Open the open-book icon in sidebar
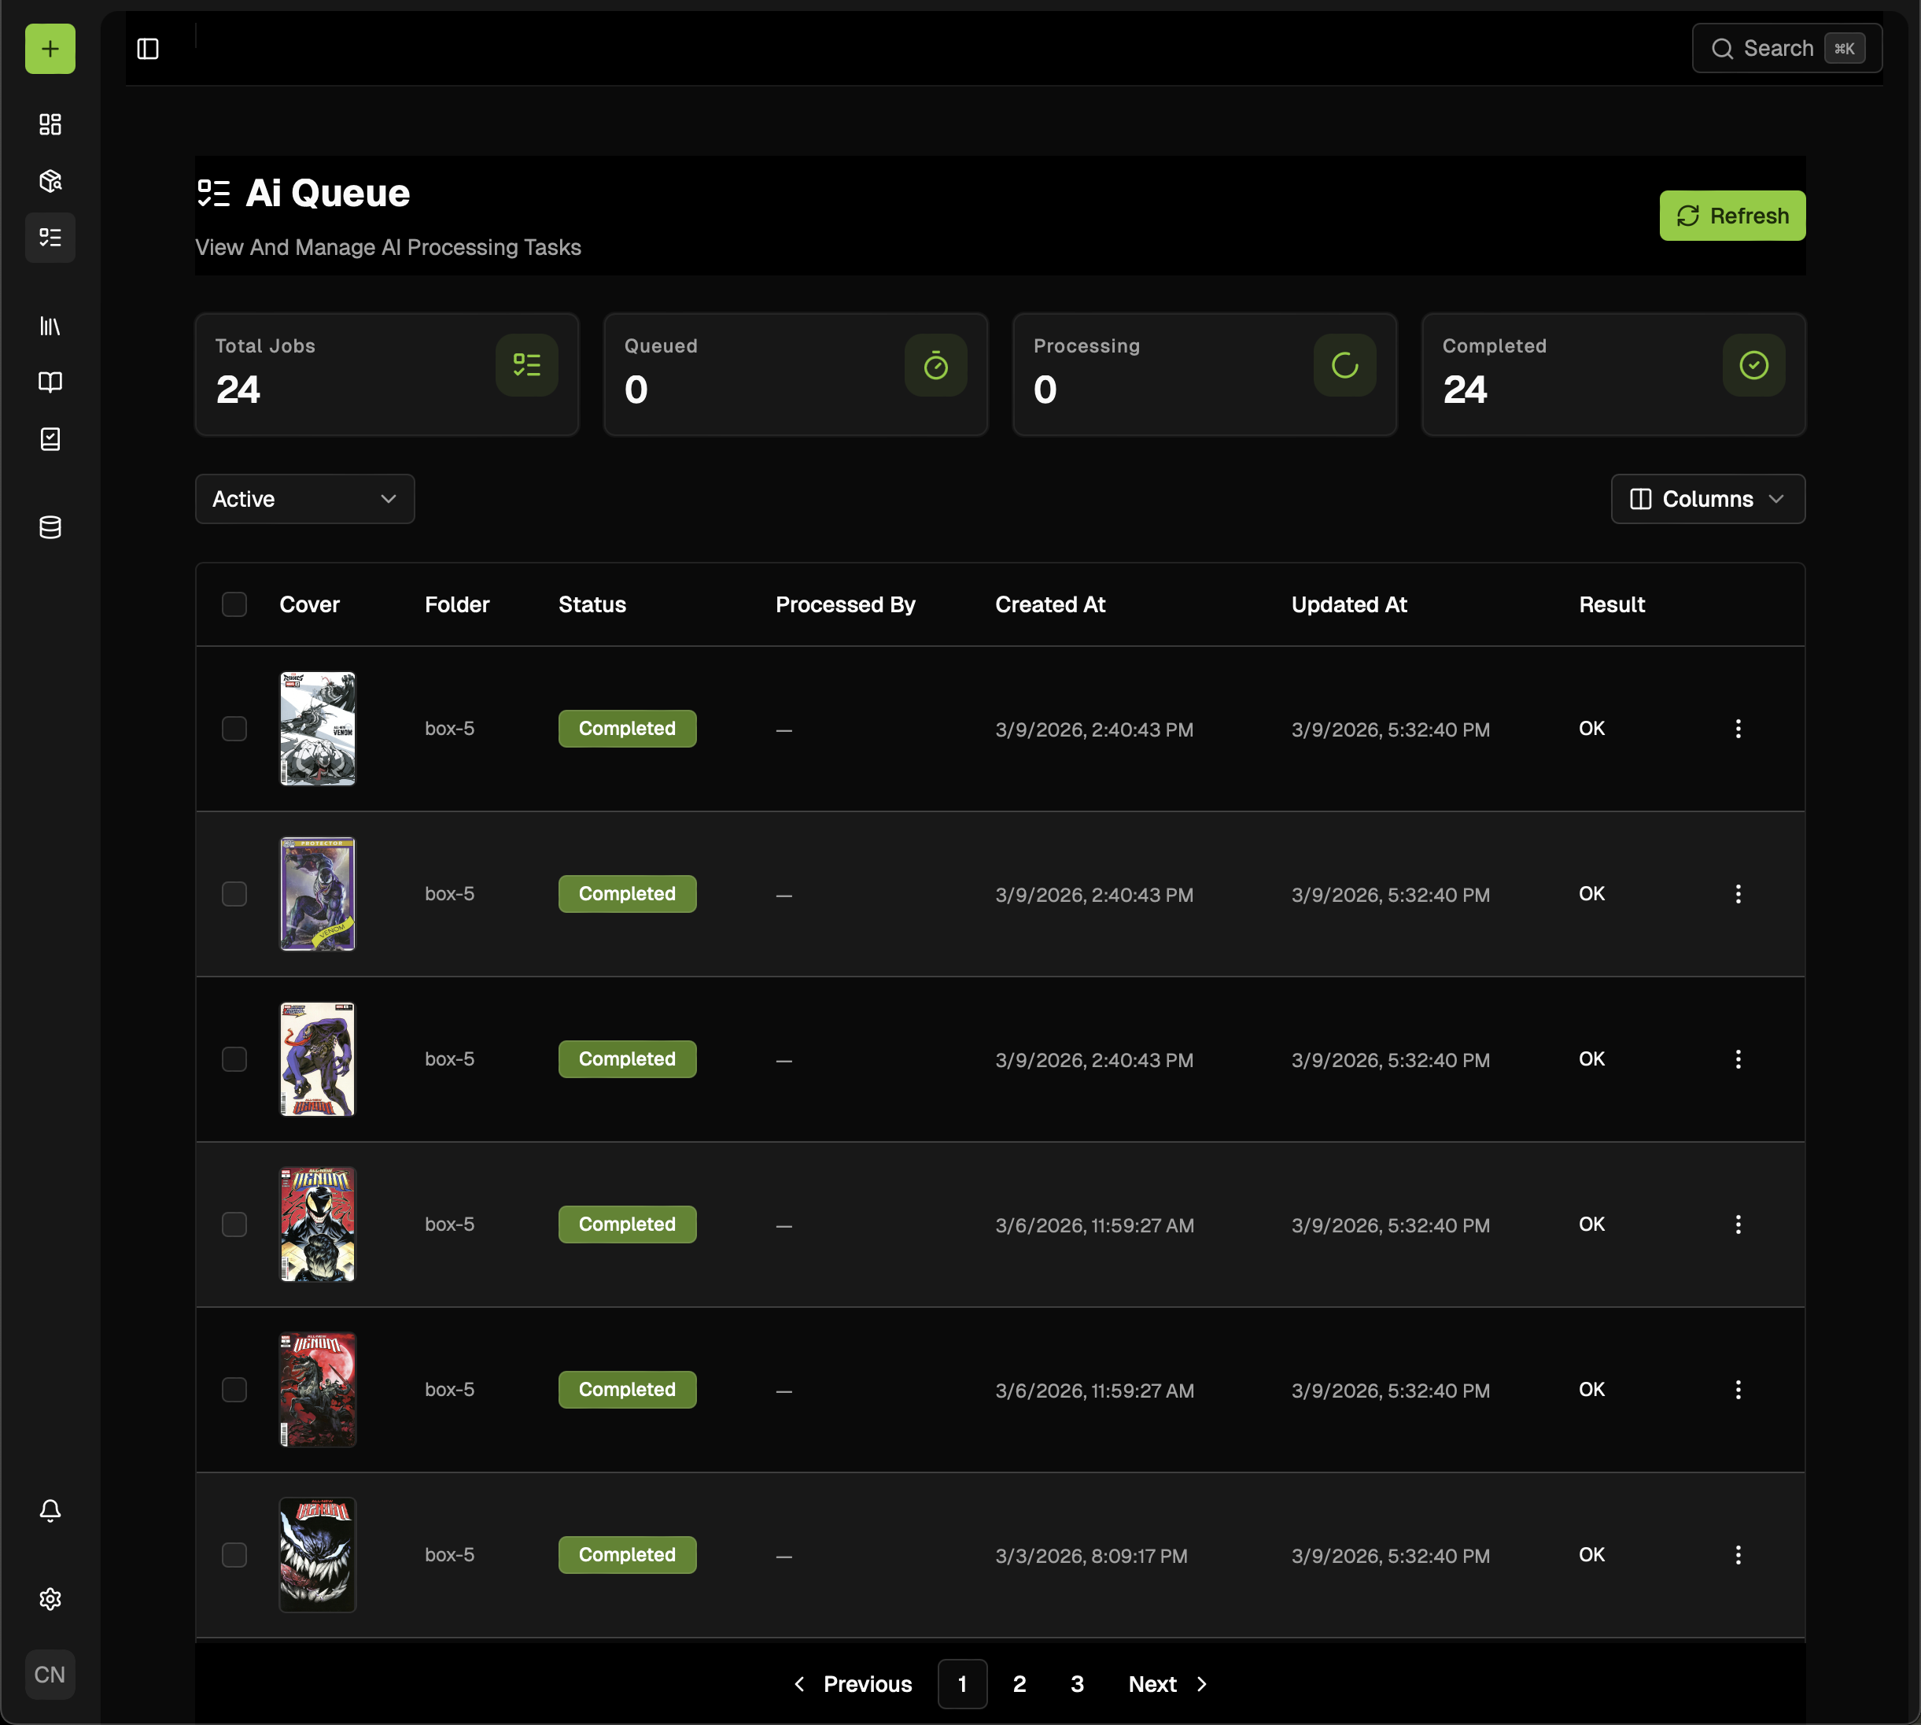1921x1725 pixels. coord(50,382)
